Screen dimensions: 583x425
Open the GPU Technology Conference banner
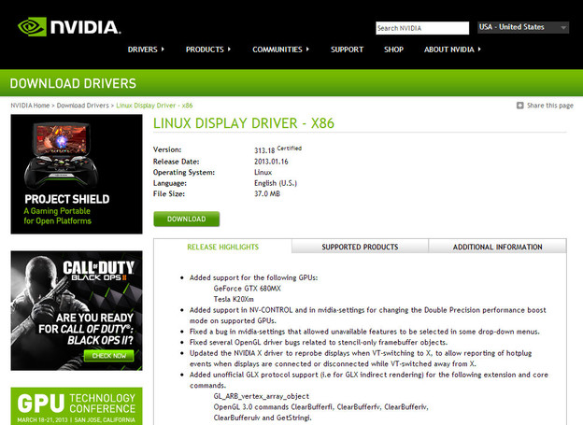[x=77, y=402]
